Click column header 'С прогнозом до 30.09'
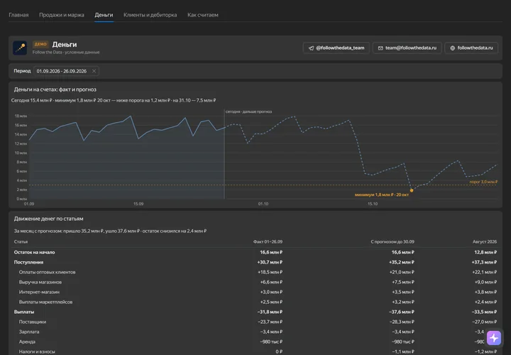The width and height of the screenshot is (511, 355). [x=392, y=241]
